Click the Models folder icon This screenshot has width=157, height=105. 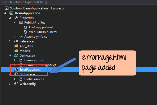click(16, 51)
